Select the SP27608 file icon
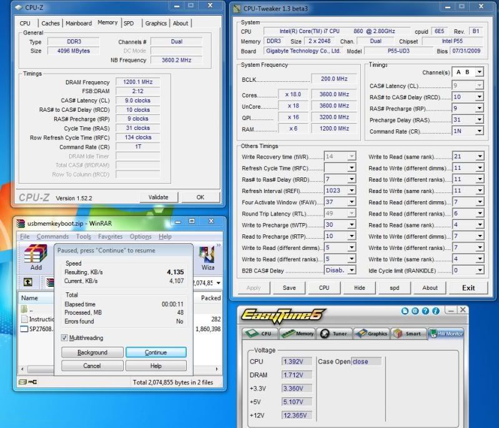The image size is (499, 428). tap(24, 329)
